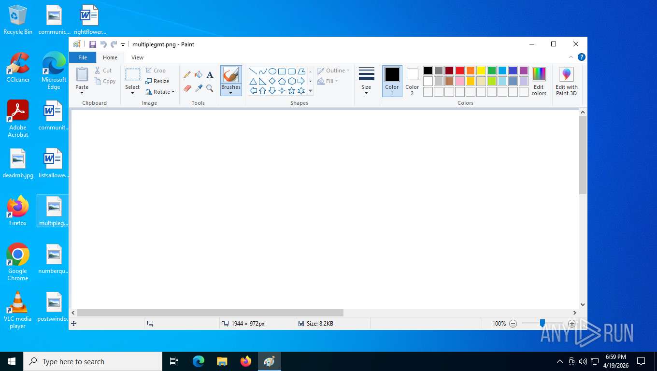Viewport: 657px width, 371px height.
Task: Open Windows Start menu
Action: pyautogui.click(x=12, y=361)
